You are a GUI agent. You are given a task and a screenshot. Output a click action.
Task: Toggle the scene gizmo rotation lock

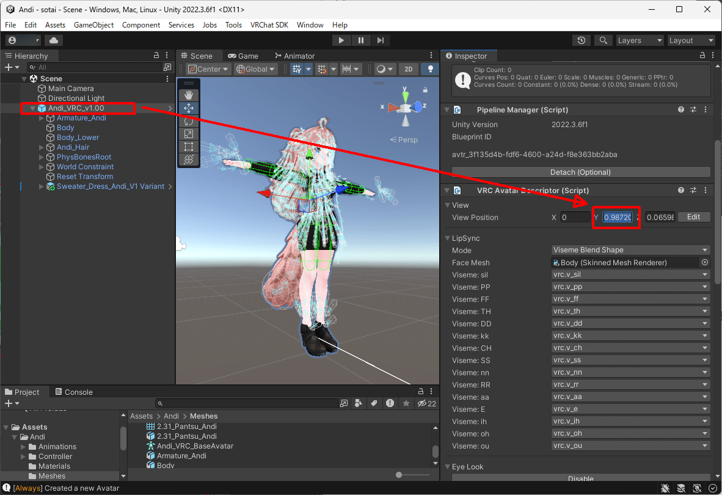coord(425,90)
